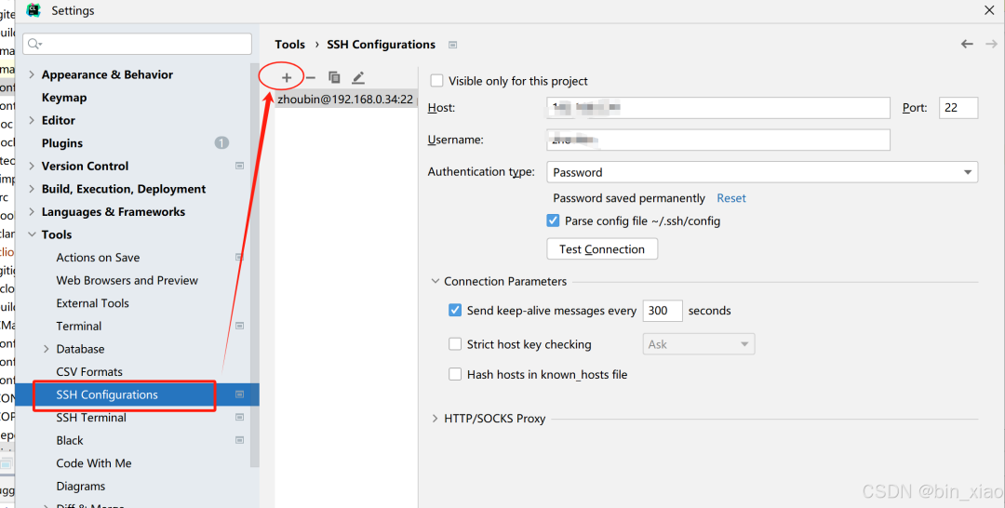Click the add SSH configuration plus icon
Viewport: 1005px width, 508px height.
coord(287,78)
